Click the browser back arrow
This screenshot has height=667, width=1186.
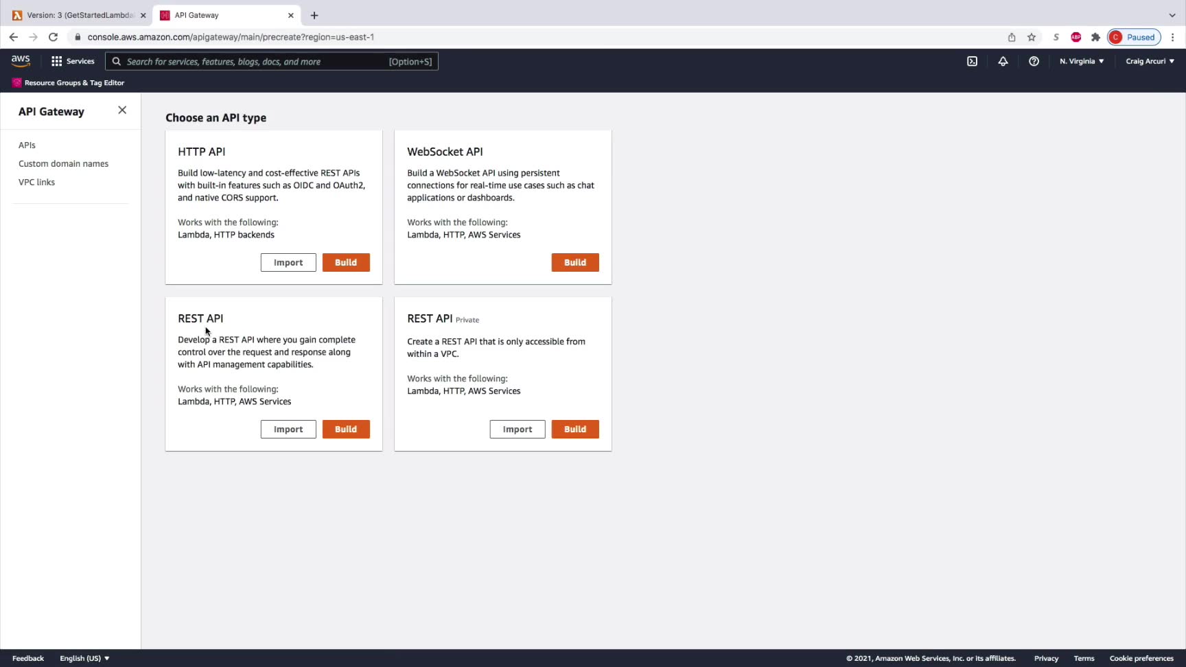14,37
